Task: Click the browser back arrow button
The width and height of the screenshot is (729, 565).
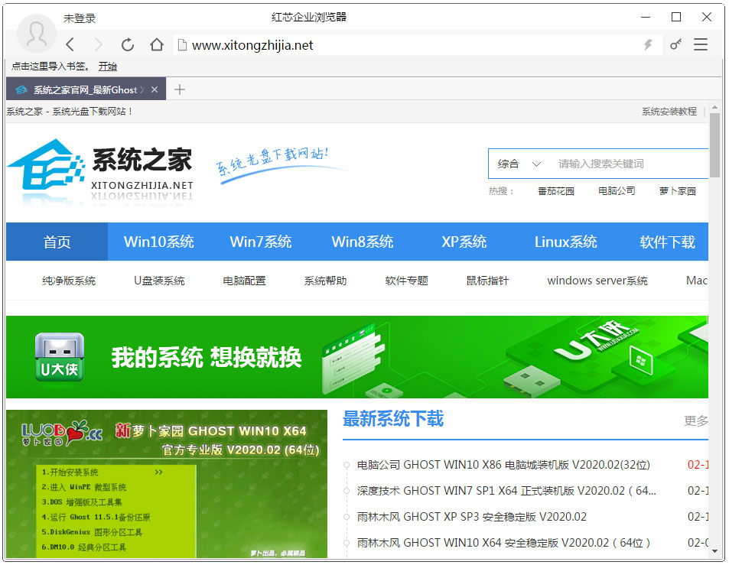Action: 70,45
